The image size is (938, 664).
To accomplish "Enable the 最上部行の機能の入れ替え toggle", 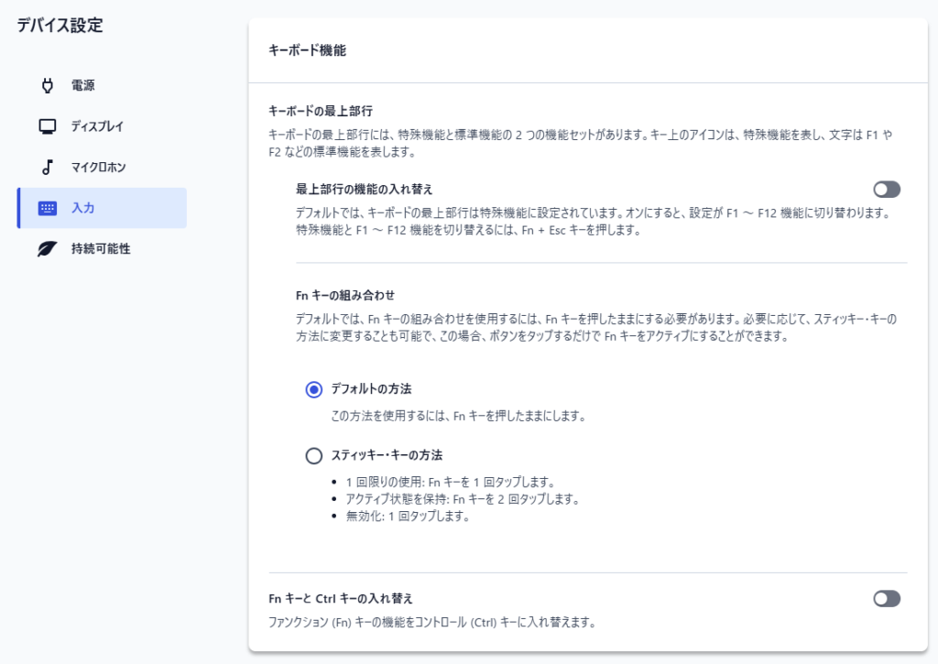I will tap(887, 190).
